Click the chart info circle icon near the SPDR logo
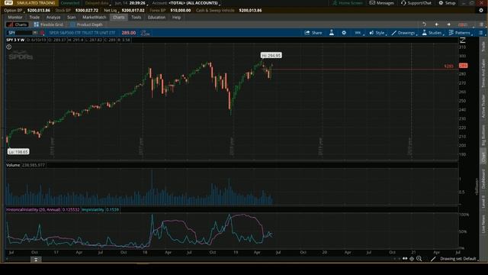 [x=8, y=47]
